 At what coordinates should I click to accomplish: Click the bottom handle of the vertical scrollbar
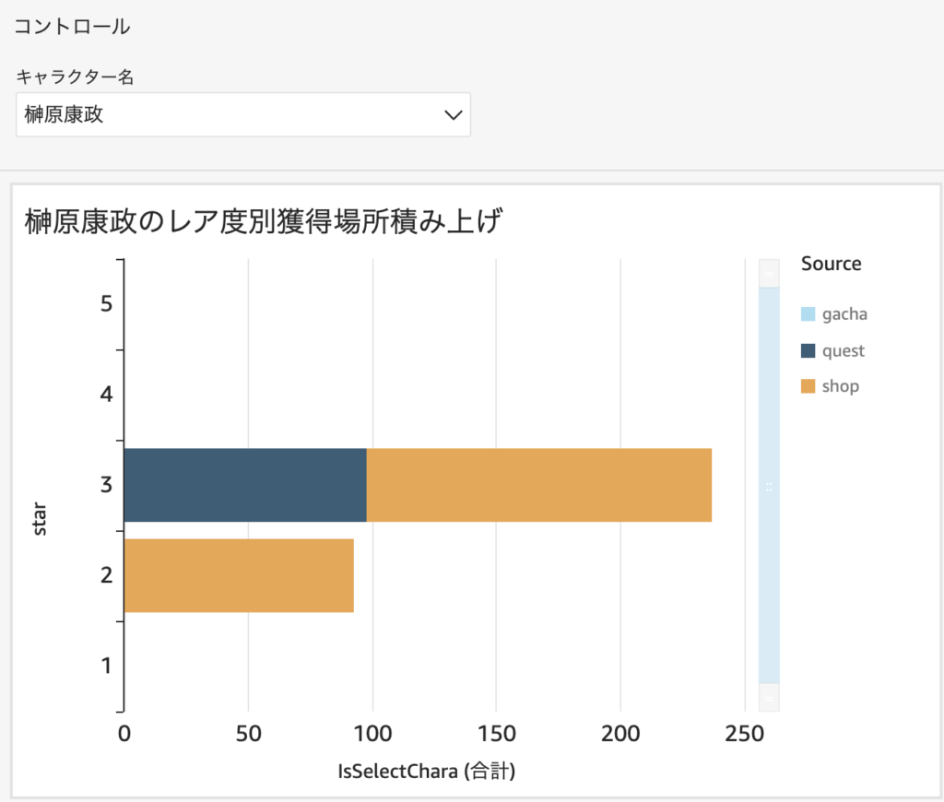[769, 697]
